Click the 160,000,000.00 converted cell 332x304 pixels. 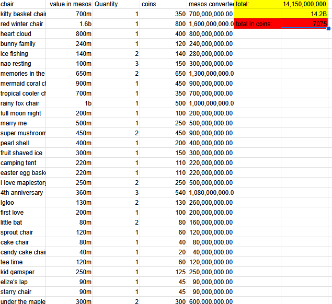tap(211, 223)
